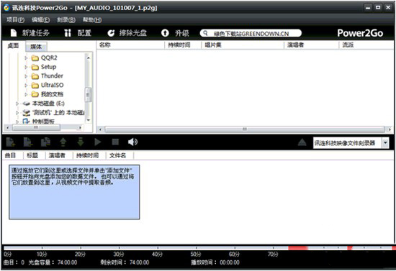This screenshot has height=271, width=396.
Task: Click file list horizontal scrollbar
Action: (x=245, y=129)
